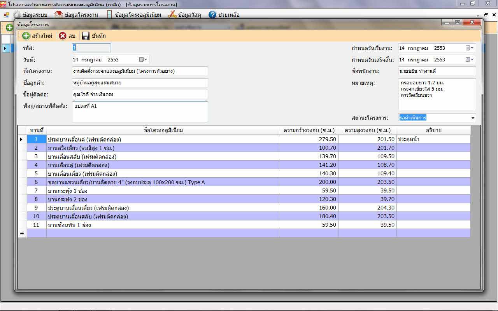The height and width of the screenshot is (311, 498).
Task: Click the house icon of ข้อมูลโครงงาน
Action: (59, 15)
